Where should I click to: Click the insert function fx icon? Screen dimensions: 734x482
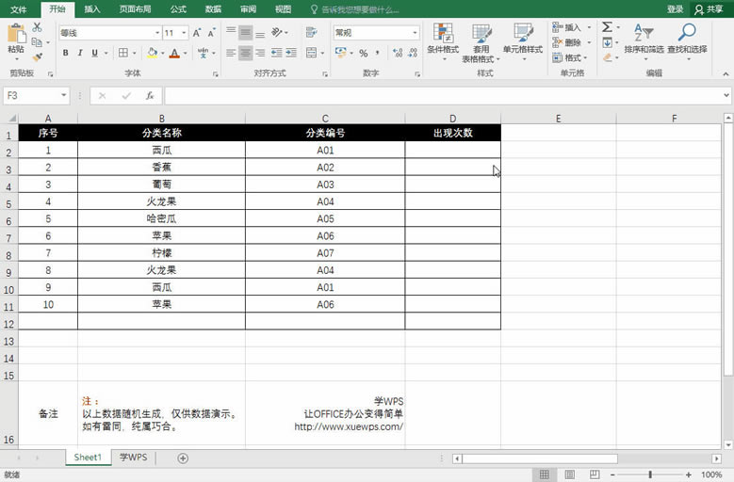click(x=150, y=96)
